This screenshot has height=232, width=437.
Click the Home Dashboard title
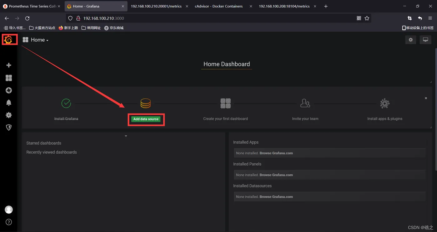227,64
